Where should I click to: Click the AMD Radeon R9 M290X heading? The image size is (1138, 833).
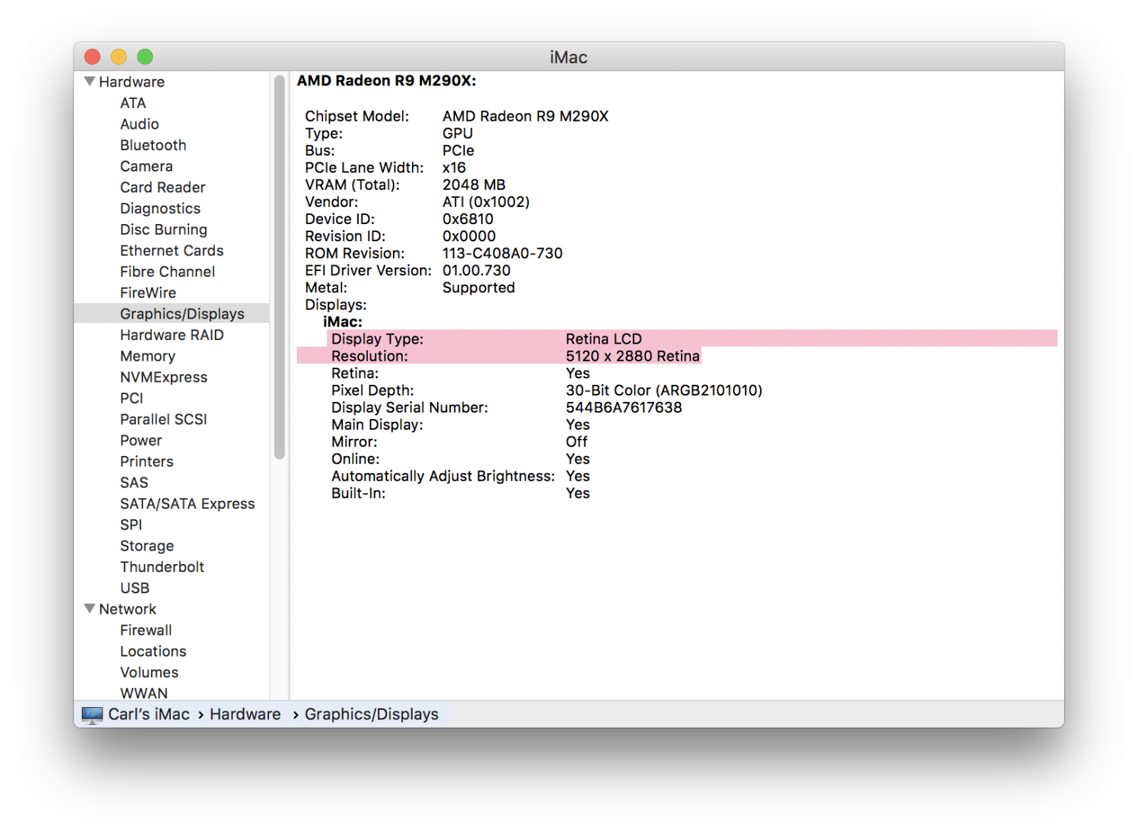coord(386,80)
